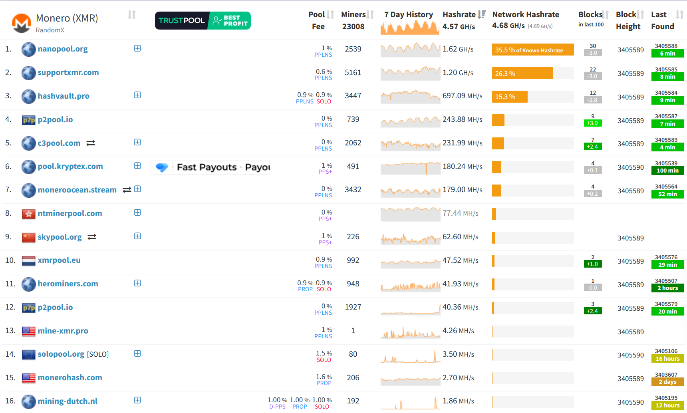Sort table by Last Found
The height and width of the screenshot is (413, 687).
click(679, 15)
